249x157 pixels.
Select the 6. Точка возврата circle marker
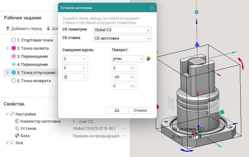14,81
